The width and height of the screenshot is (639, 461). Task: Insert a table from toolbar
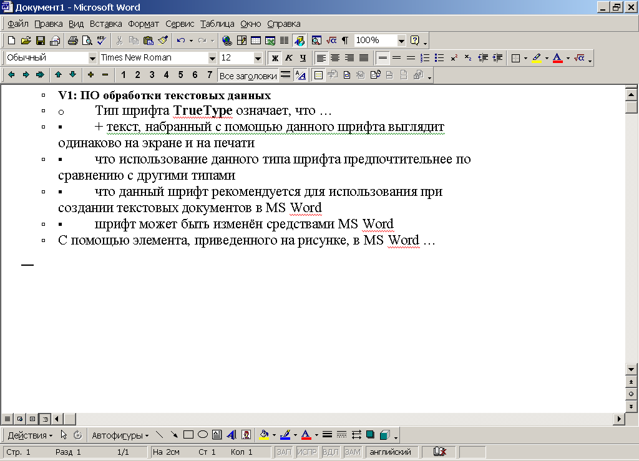click(x=255, y=41)
